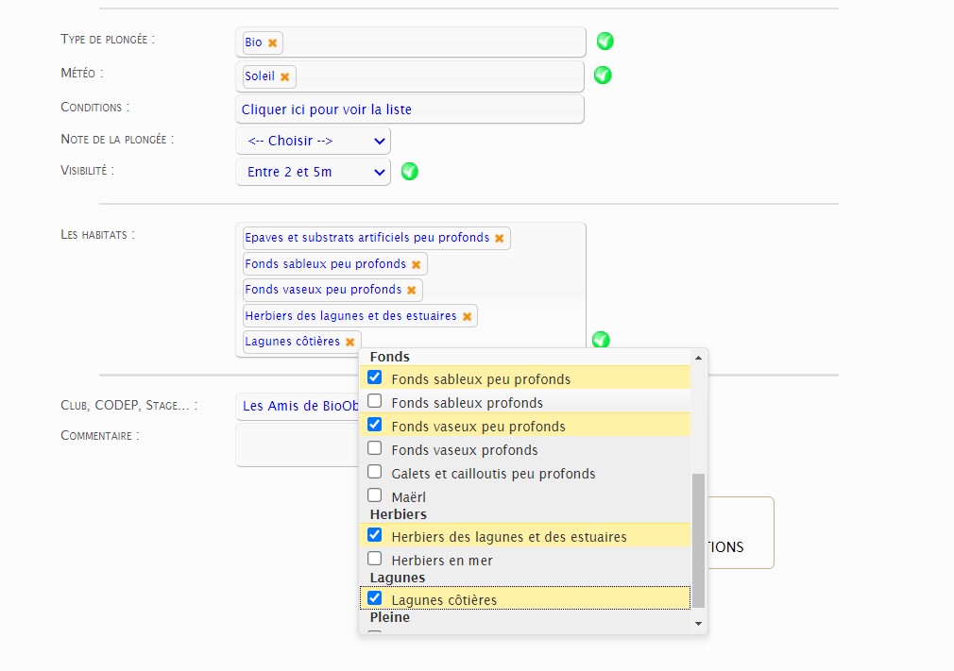Select Fonds vaseux profonds entry

click(526, 450)
